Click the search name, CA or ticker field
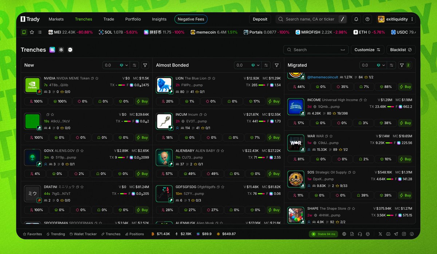Screen dimensions: 437x254 coord(311,19)
